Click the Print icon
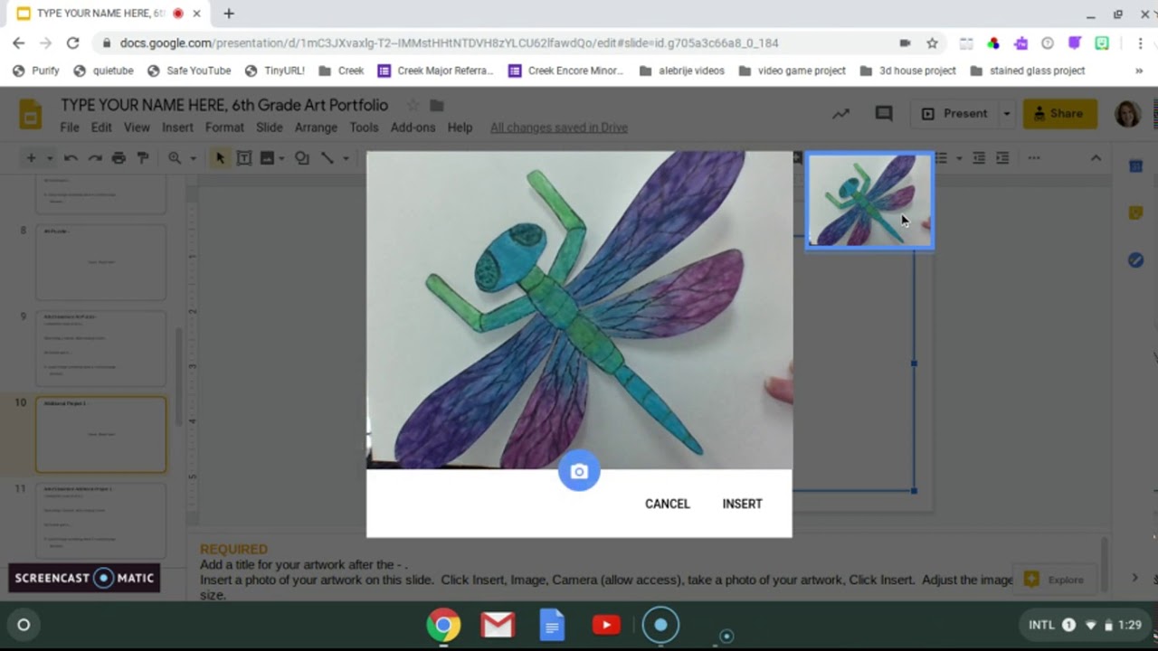The image size is (1158, 651). coord(119,158)
